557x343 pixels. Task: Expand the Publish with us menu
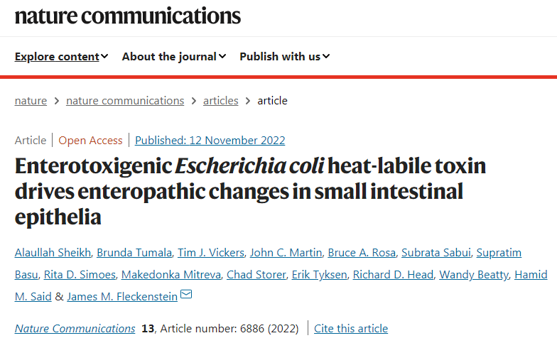[285, 57]
